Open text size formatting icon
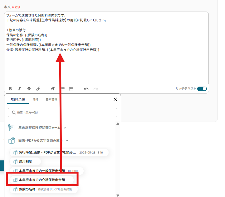The image size is (225, 197). click(53, 89)
